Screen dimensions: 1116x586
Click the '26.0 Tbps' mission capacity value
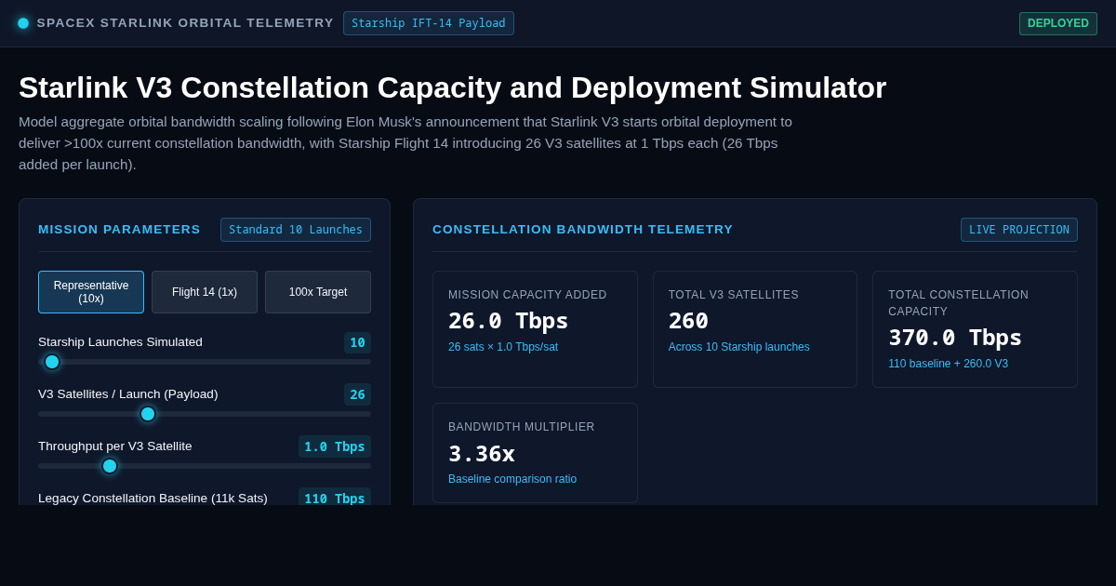coord(508,321)
